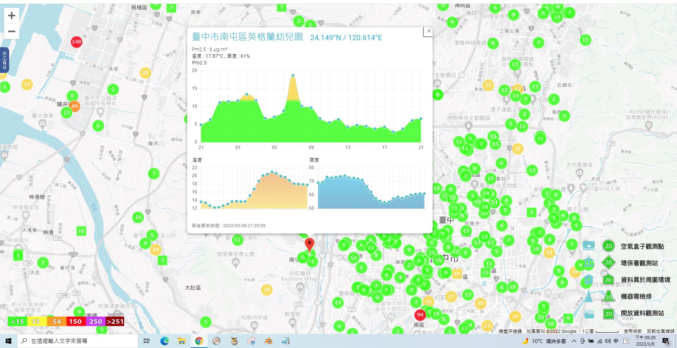Open the notification center icon

[666, 341]
